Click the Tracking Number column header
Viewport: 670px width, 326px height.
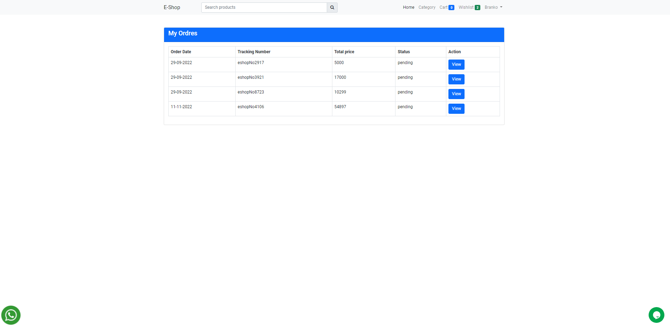(x=253, y=51)
